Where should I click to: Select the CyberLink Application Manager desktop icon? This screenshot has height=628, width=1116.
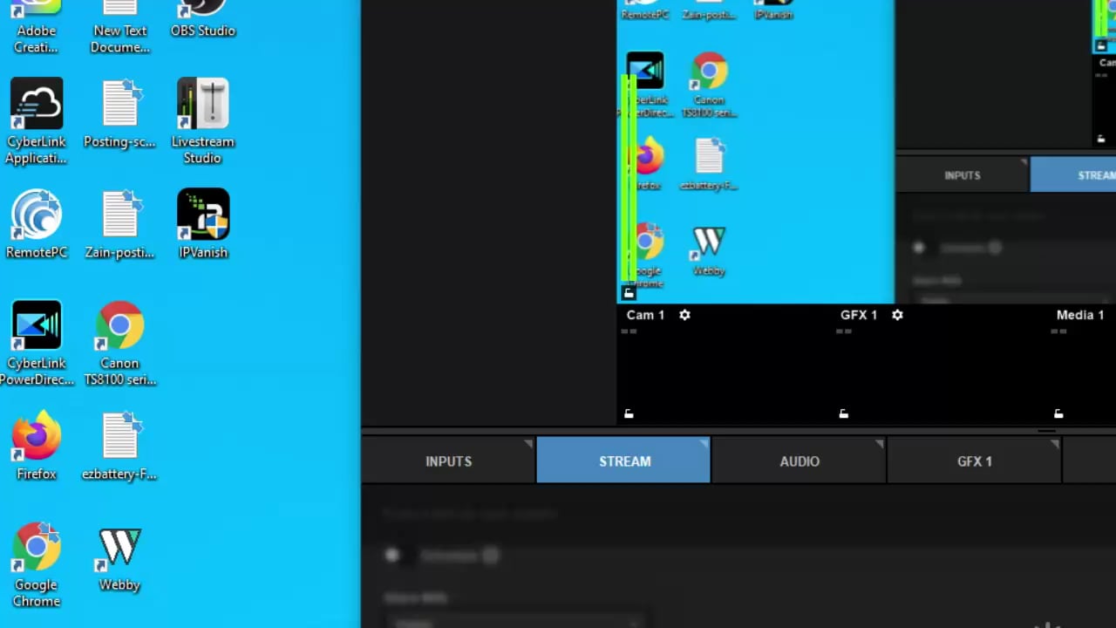click(36, 121)
